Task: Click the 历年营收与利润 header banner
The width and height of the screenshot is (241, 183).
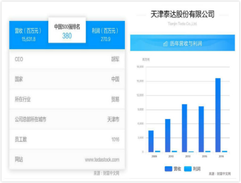Action: tap(183, 44)
